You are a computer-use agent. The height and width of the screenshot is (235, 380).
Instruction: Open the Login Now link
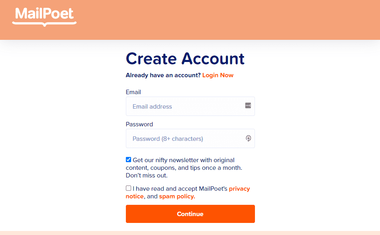pyautogui.click(x=217, y=75)
